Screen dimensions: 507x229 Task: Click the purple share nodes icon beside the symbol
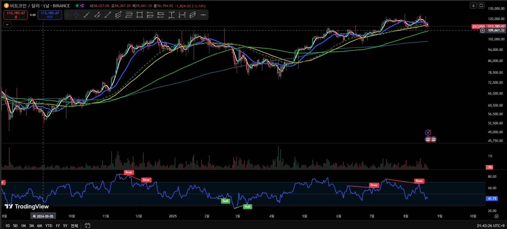click(x=82, y=6)
